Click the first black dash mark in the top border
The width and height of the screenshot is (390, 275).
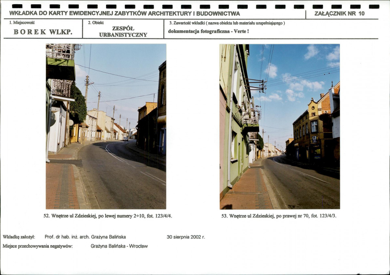click(17, 7)
